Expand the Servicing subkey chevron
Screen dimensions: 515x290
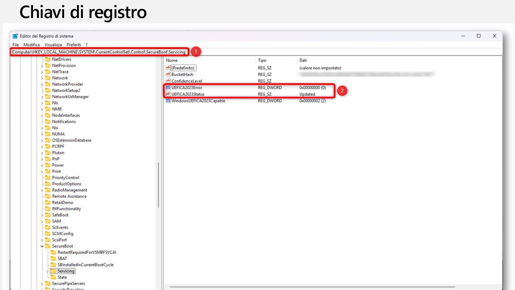click(47, 271)
